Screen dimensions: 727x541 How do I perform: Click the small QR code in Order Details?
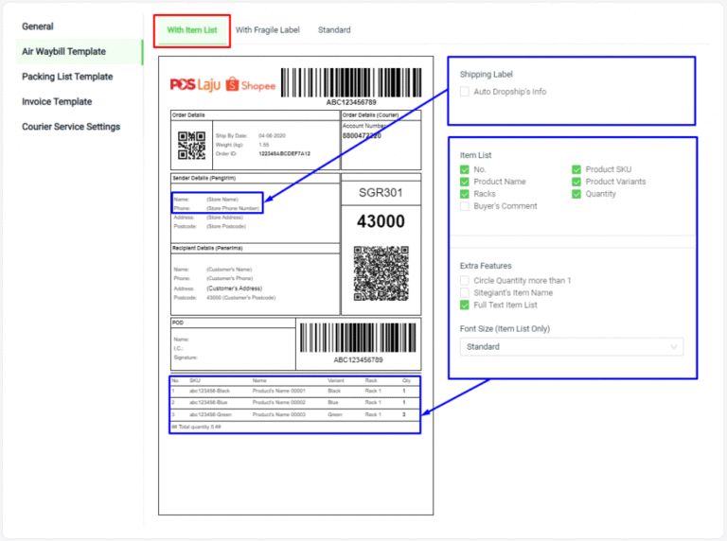click(191, 144)
